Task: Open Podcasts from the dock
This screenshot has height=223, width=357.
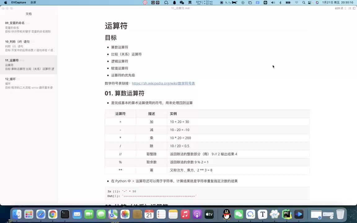Action: (x=197, y=214)
